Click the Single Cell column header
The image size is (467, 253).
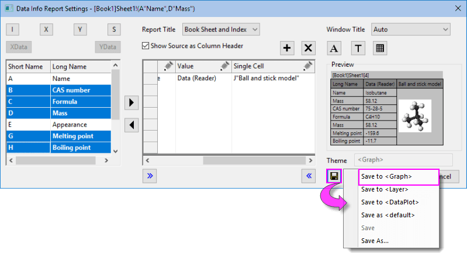coord(273,66)
